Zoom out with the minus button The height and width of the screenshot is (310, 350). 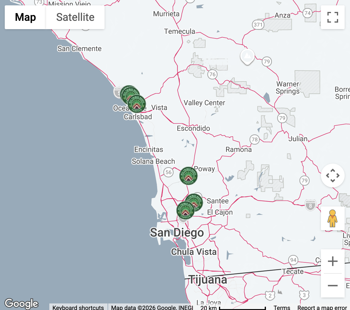point(332,286)
